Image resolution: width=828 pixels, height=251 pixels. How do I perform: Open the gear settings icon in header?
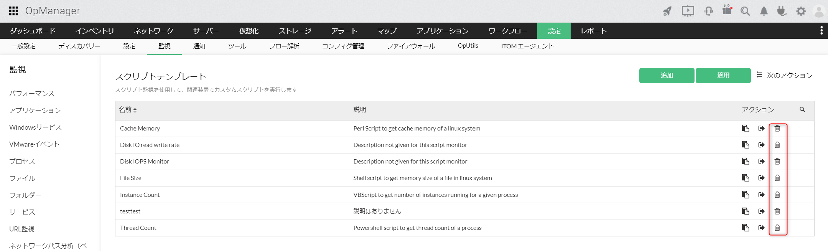click(801, 11)
